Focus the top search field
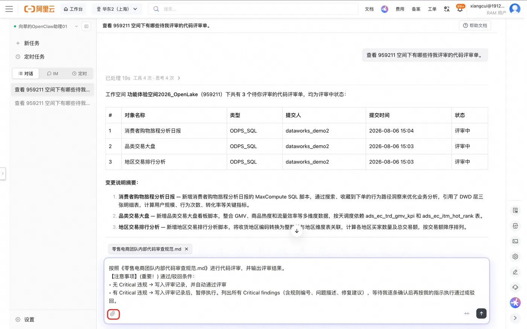527x329 pixels. (x=253, y=9)
